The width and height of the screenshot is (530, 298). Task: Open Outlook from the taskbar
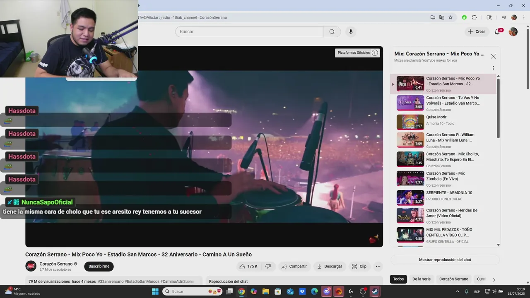pyautogui.click(x=290, y=291)
